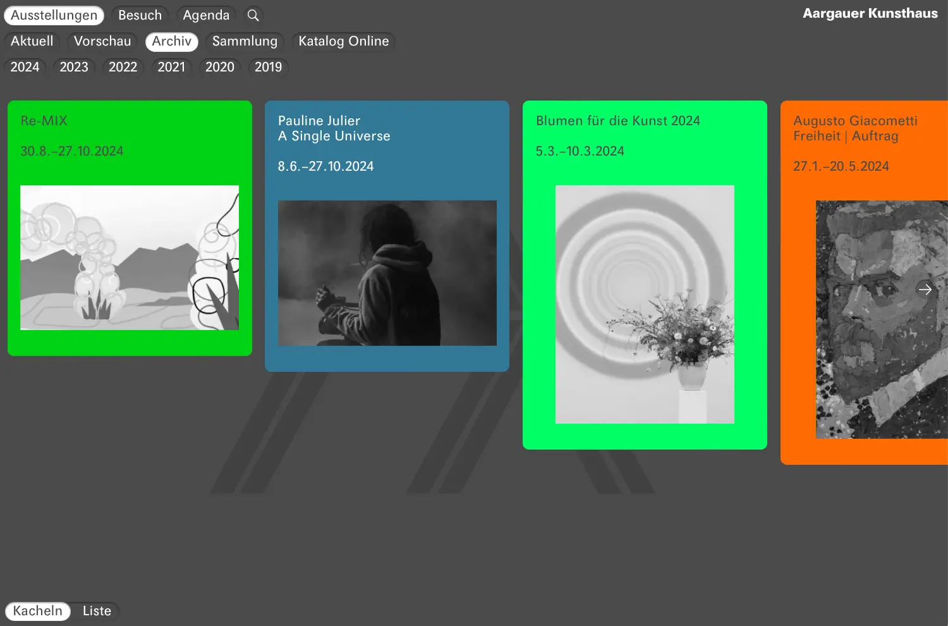Go to the Aargauer Kunsthaus home page
Image resolution: width=948 pixels, height=626 pixels.
click(x=870, y=13)
